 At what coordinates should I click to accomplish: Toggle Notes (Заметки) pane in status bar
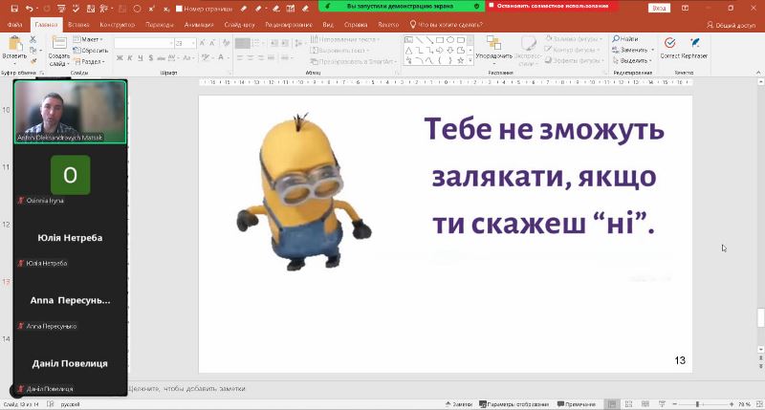click(x=459, y=404)
